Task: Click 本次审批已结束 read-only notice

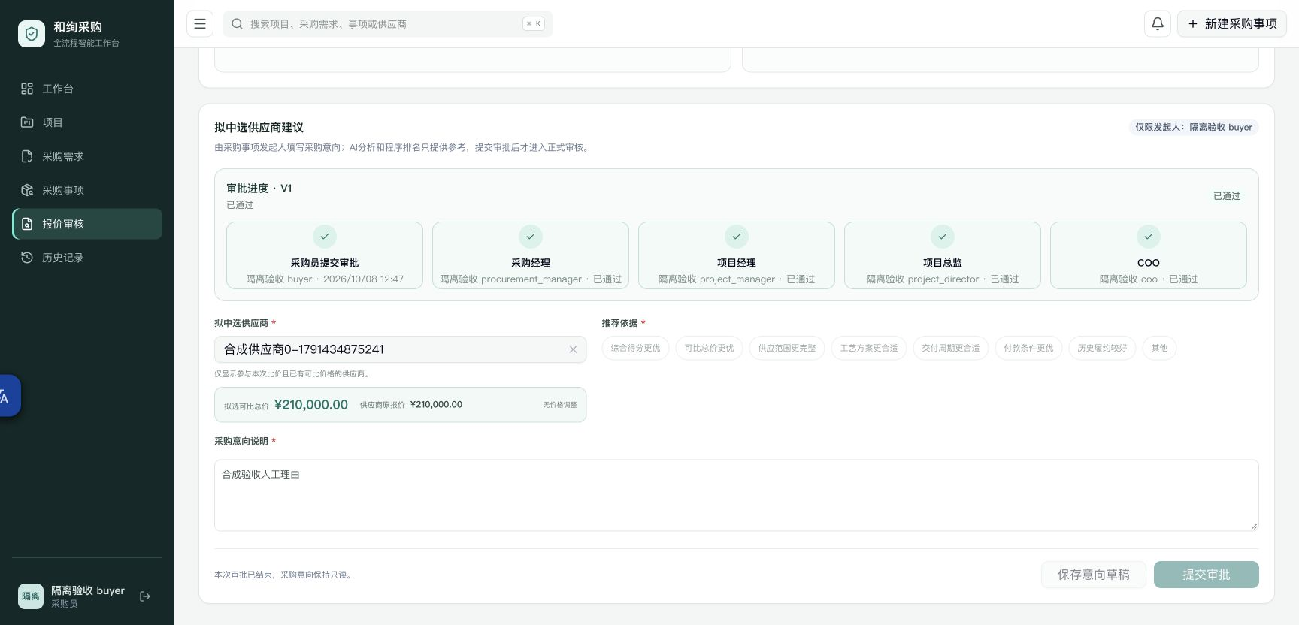Action: coord(285,575)
